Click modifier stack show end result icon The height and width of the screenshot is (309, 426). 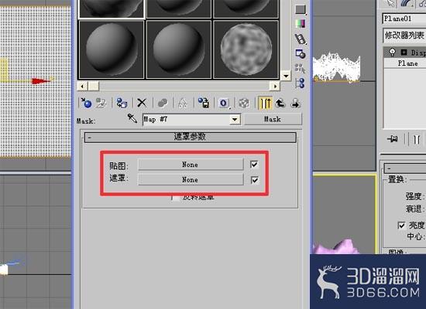click(417, 140)
